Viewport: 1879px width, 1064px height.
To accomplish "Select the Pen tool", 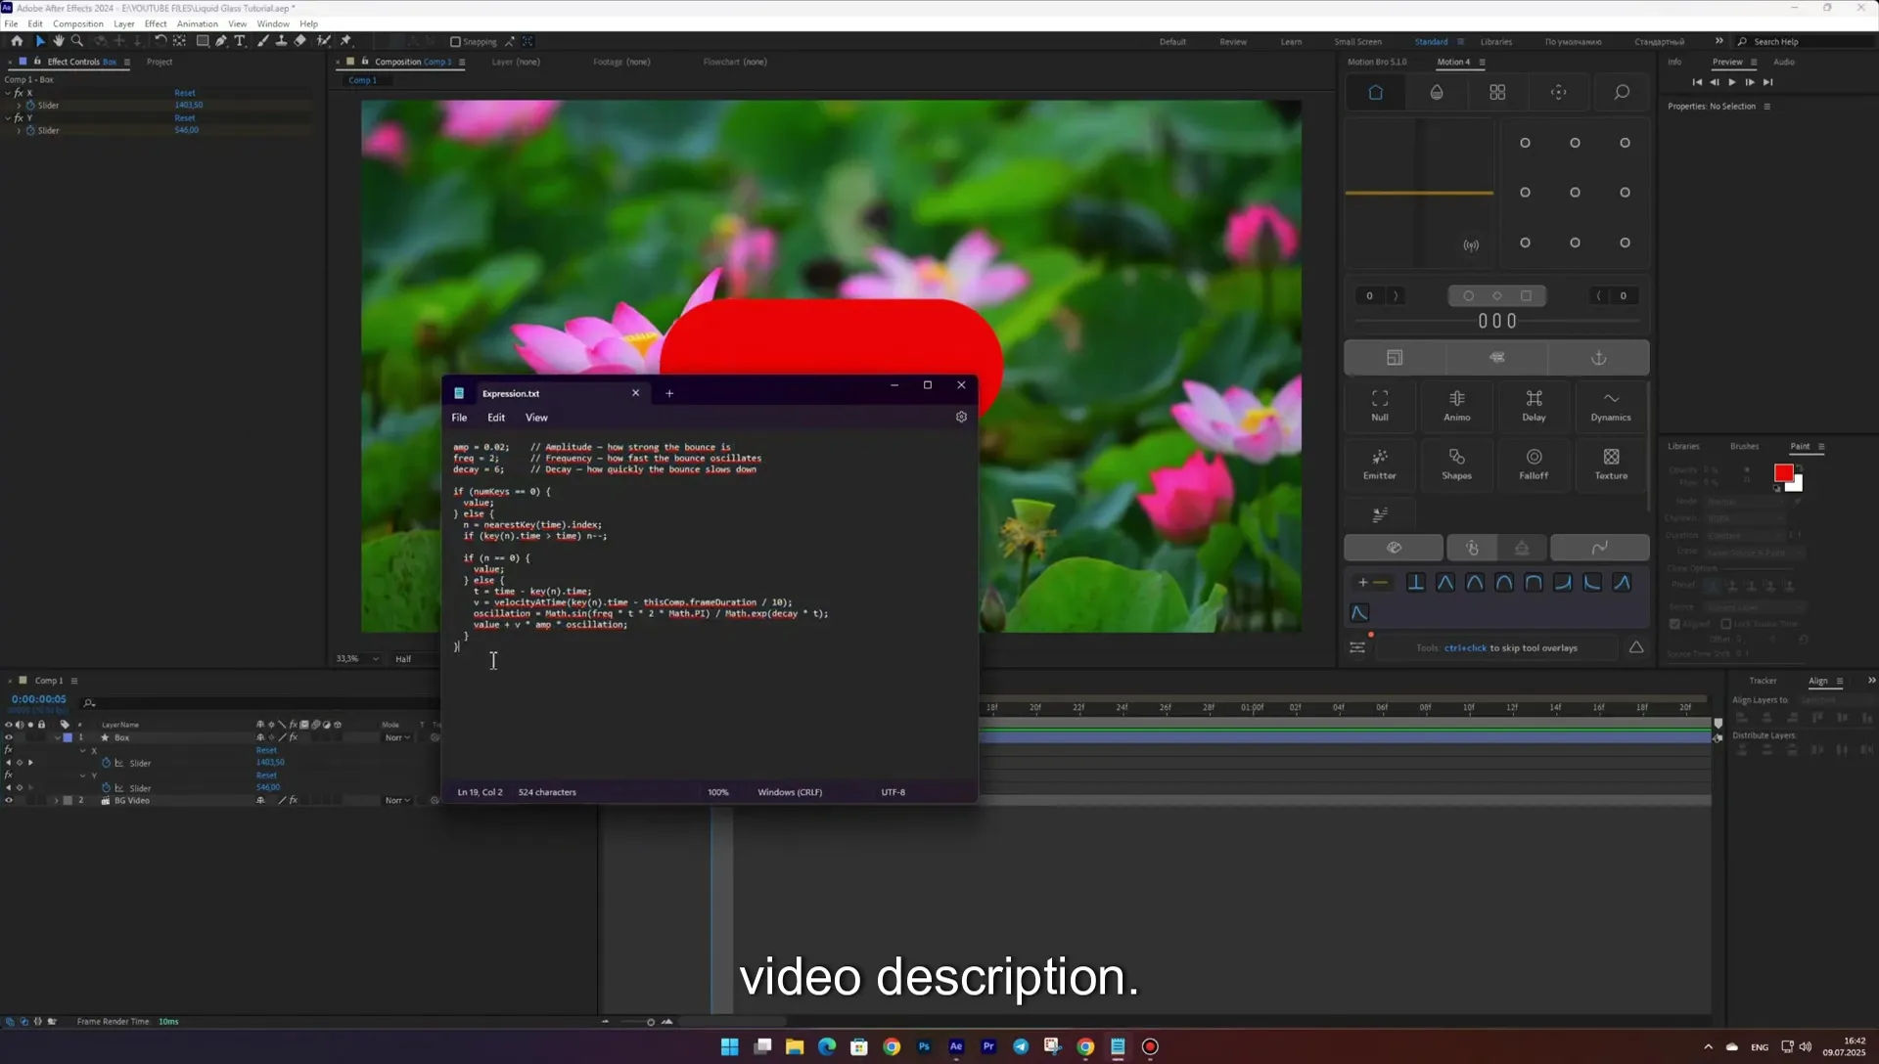I will coord(221,41).
